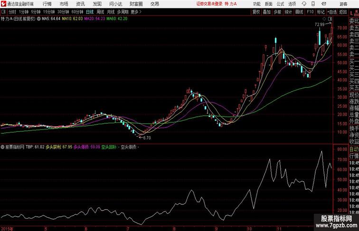The image size is (359, 231).
Task: Click the 70.00 price axis label
Action: tap(342, 28)
